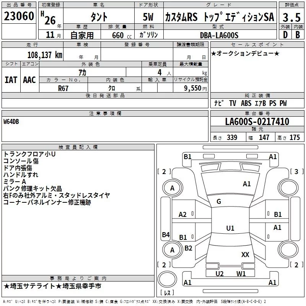Select the ABS equipment entry

pyautogui.click(x=246, y=103)
